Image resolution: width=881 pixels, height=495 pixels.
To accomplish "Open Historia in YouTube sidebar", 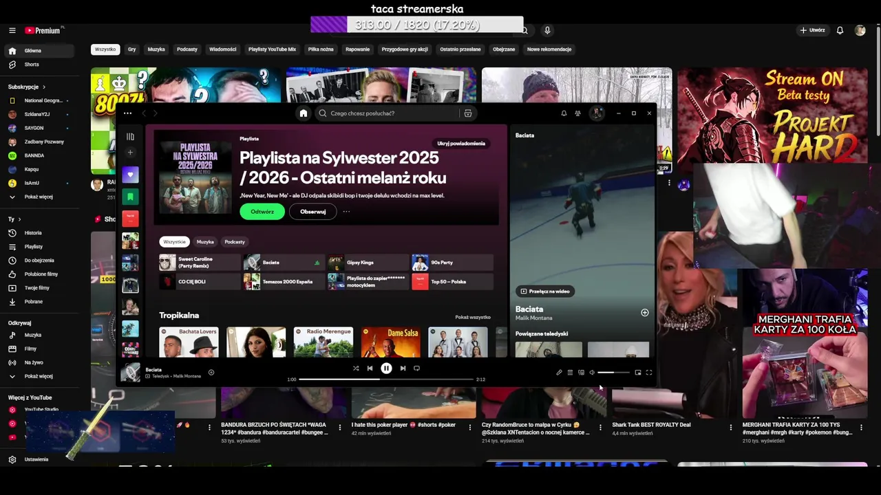I will pos(40,233).
